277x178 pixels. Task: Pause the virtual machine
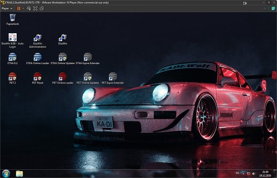(x=19, y=8)
